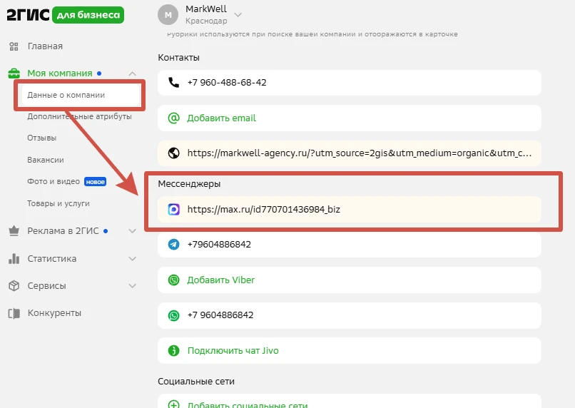
Task: Click the Сервисы label
Action: [47, 286]
